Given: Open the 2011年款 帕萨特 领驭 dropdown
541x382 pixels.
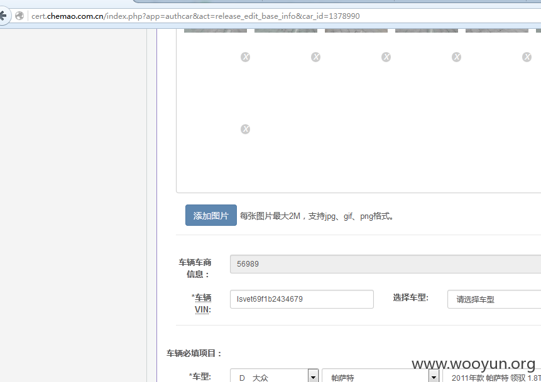Looking at the screenshot, I should (491, 376).
